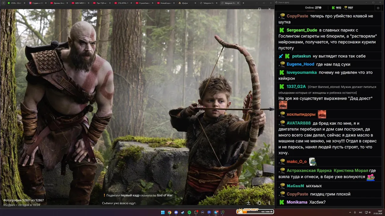Show hidden system tray icons
This screenshot has height=216, width=385.
tap(350, 212)
